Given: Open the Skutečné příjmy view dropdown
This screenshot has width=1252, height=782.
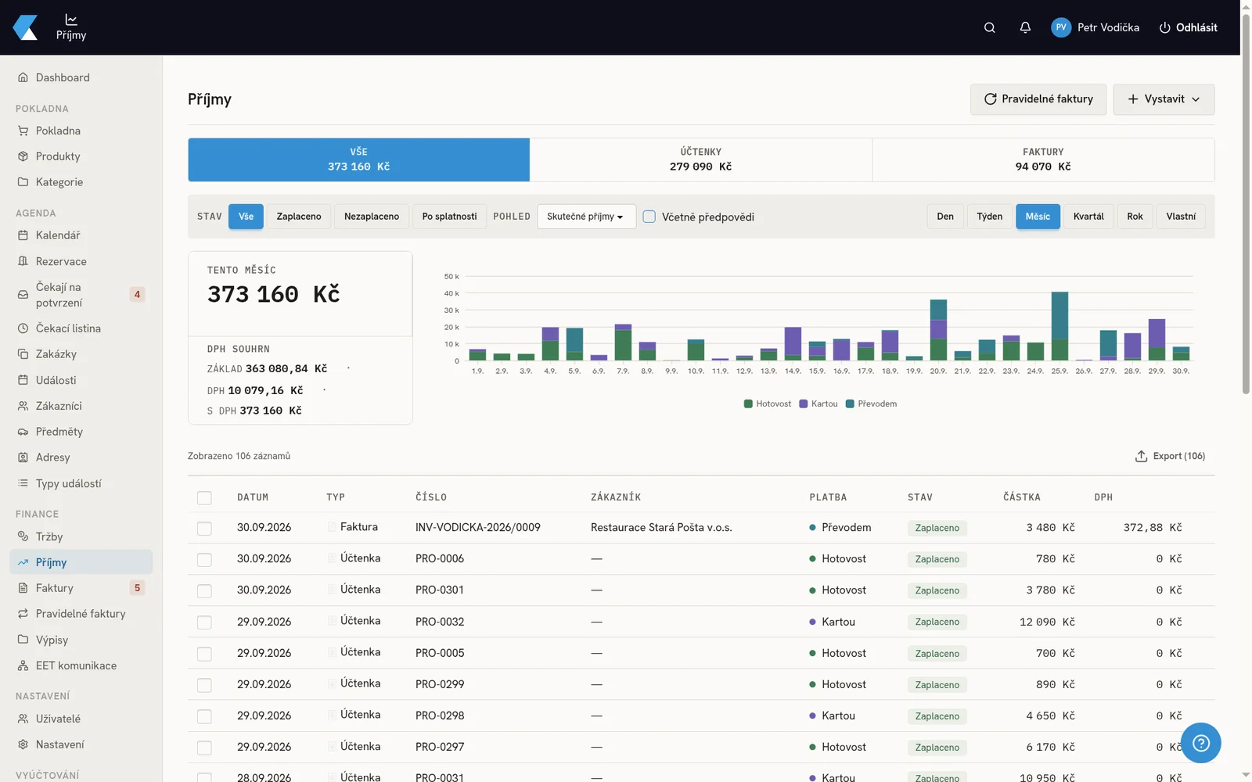Looking at the screenshot, I should tap(586, 217).
